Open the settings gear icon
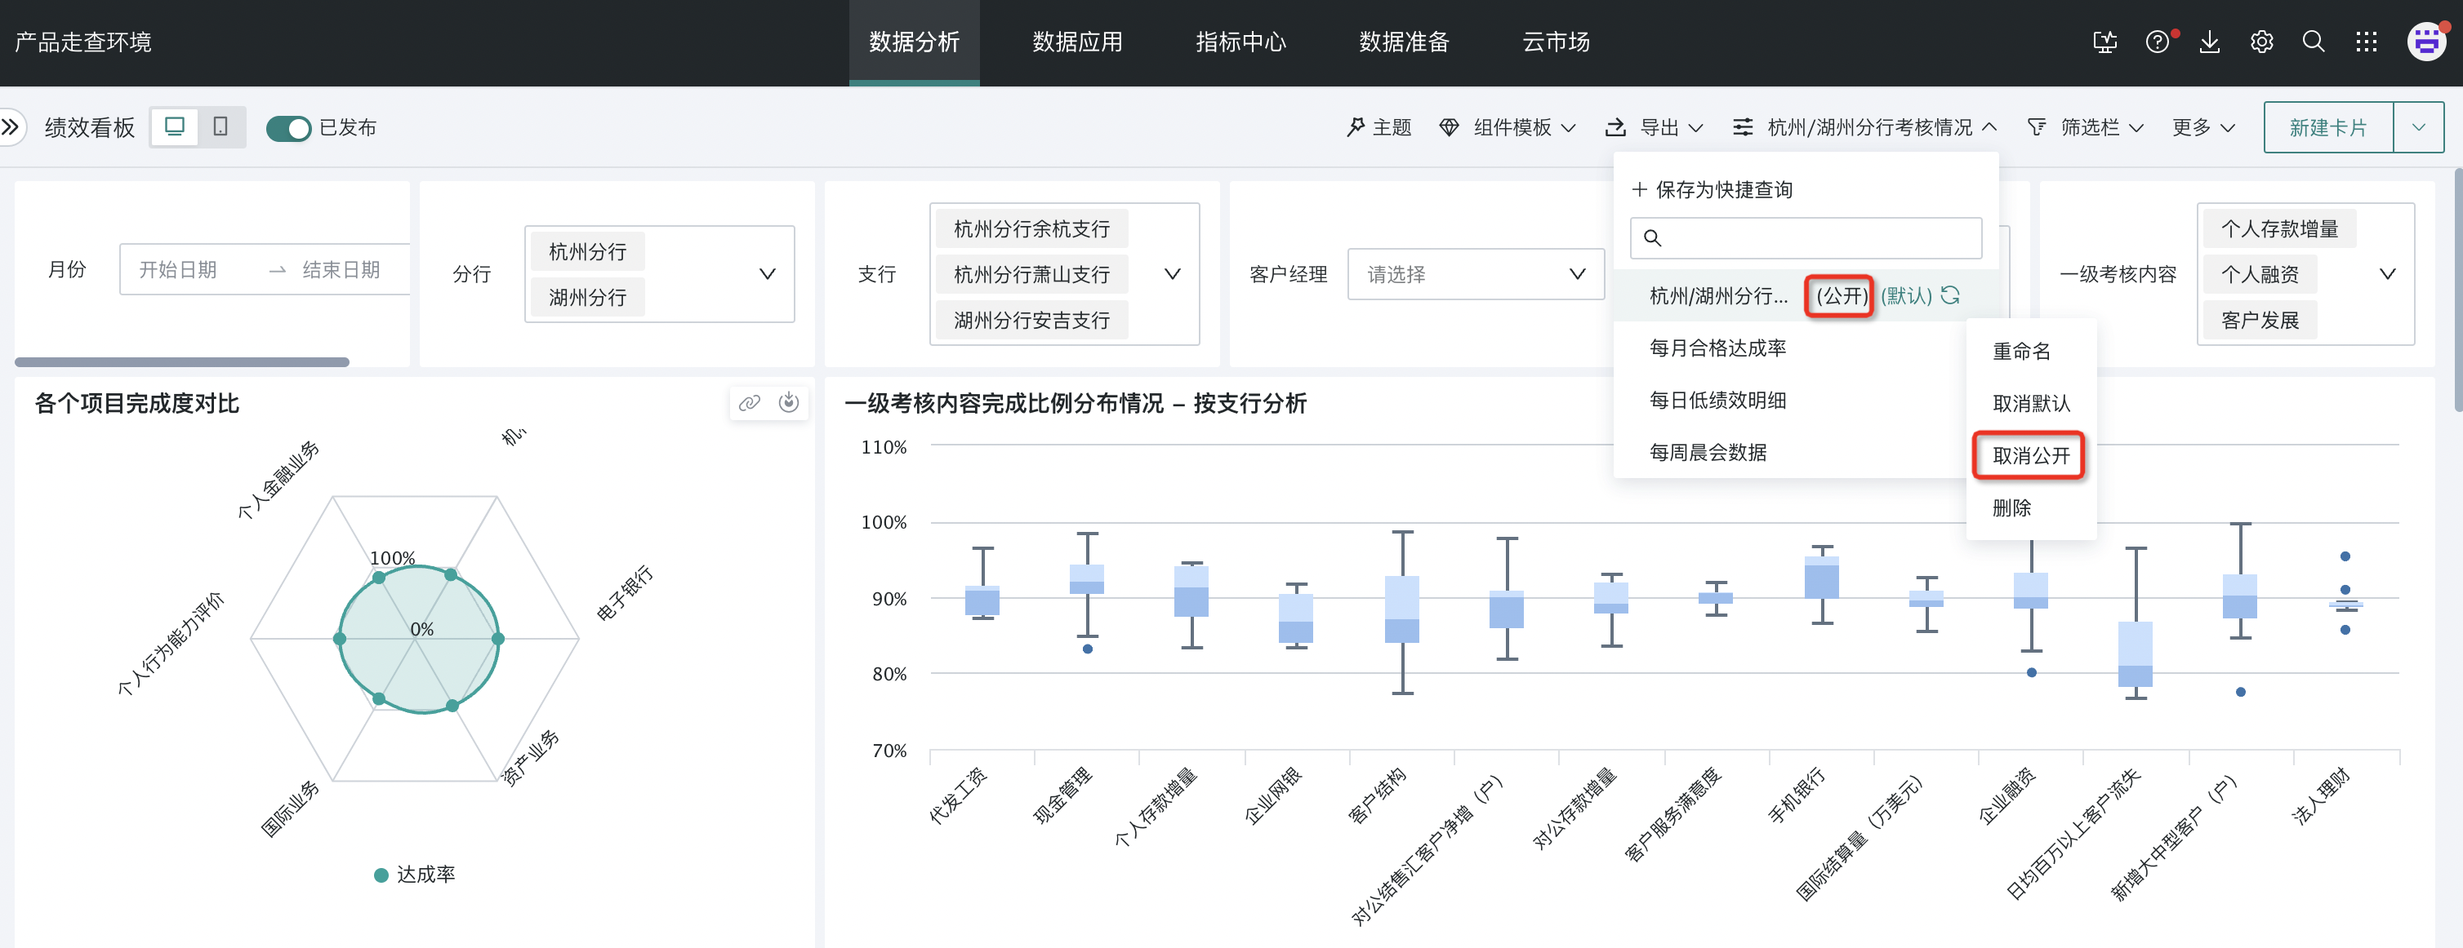This screenshot has width=2463, height=948. coord(2261,42)
